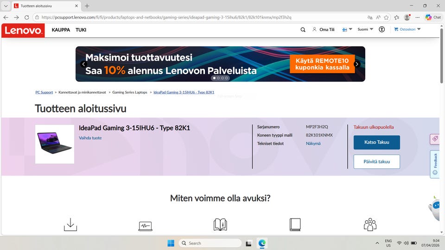This screenshot has height=250, width=445.
Task: Select the third banner carousel dot
Action: 222,78
